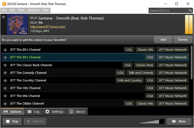Click the yellow audio level meter
The height and width of the screenshot is (128, 194).
coord(189,24)
